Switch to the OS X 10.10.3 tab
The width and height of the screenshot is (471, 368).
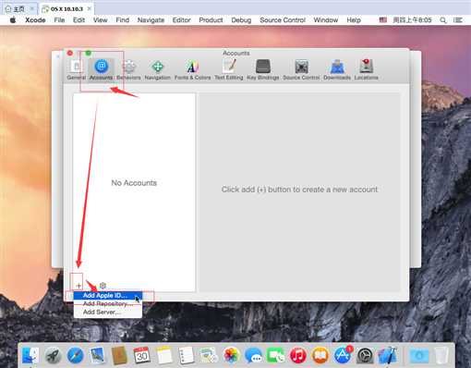[x=66, y=8]
